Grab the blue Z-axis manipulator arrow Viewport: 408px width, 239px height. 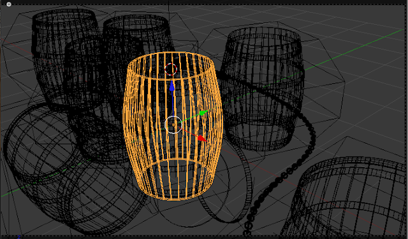tap(171, 86)
